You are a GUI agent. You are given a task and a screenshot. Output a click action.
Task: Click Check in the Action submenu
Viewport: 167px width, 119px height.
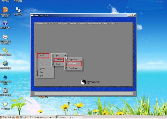tap(58, 64)
